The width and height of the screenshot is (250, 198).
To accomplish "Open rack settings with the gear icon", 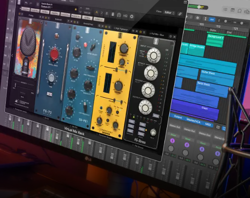I will pyautogui.click(x=132, y=16).
